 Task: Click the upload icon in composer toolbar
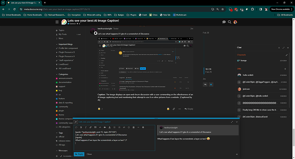coord(109,127)
